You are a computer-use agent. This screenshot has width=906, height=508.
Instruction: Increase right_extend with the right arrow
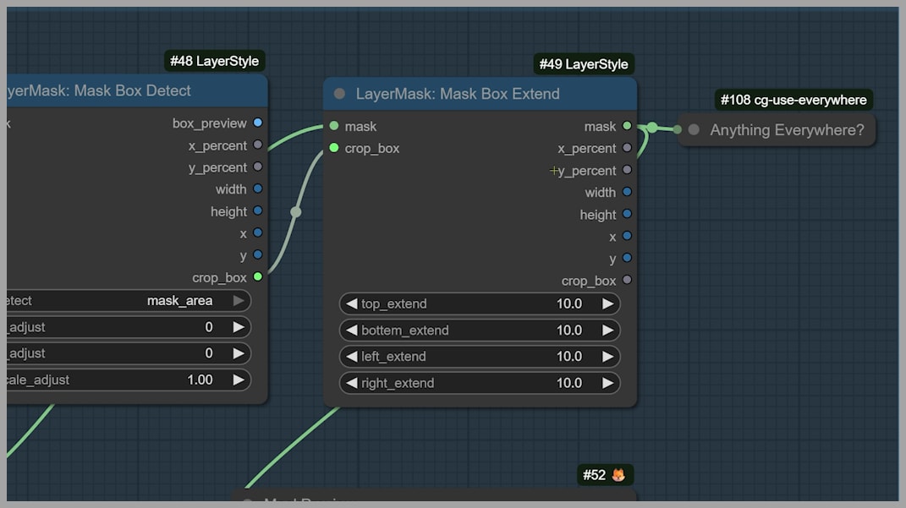(607, 383)
